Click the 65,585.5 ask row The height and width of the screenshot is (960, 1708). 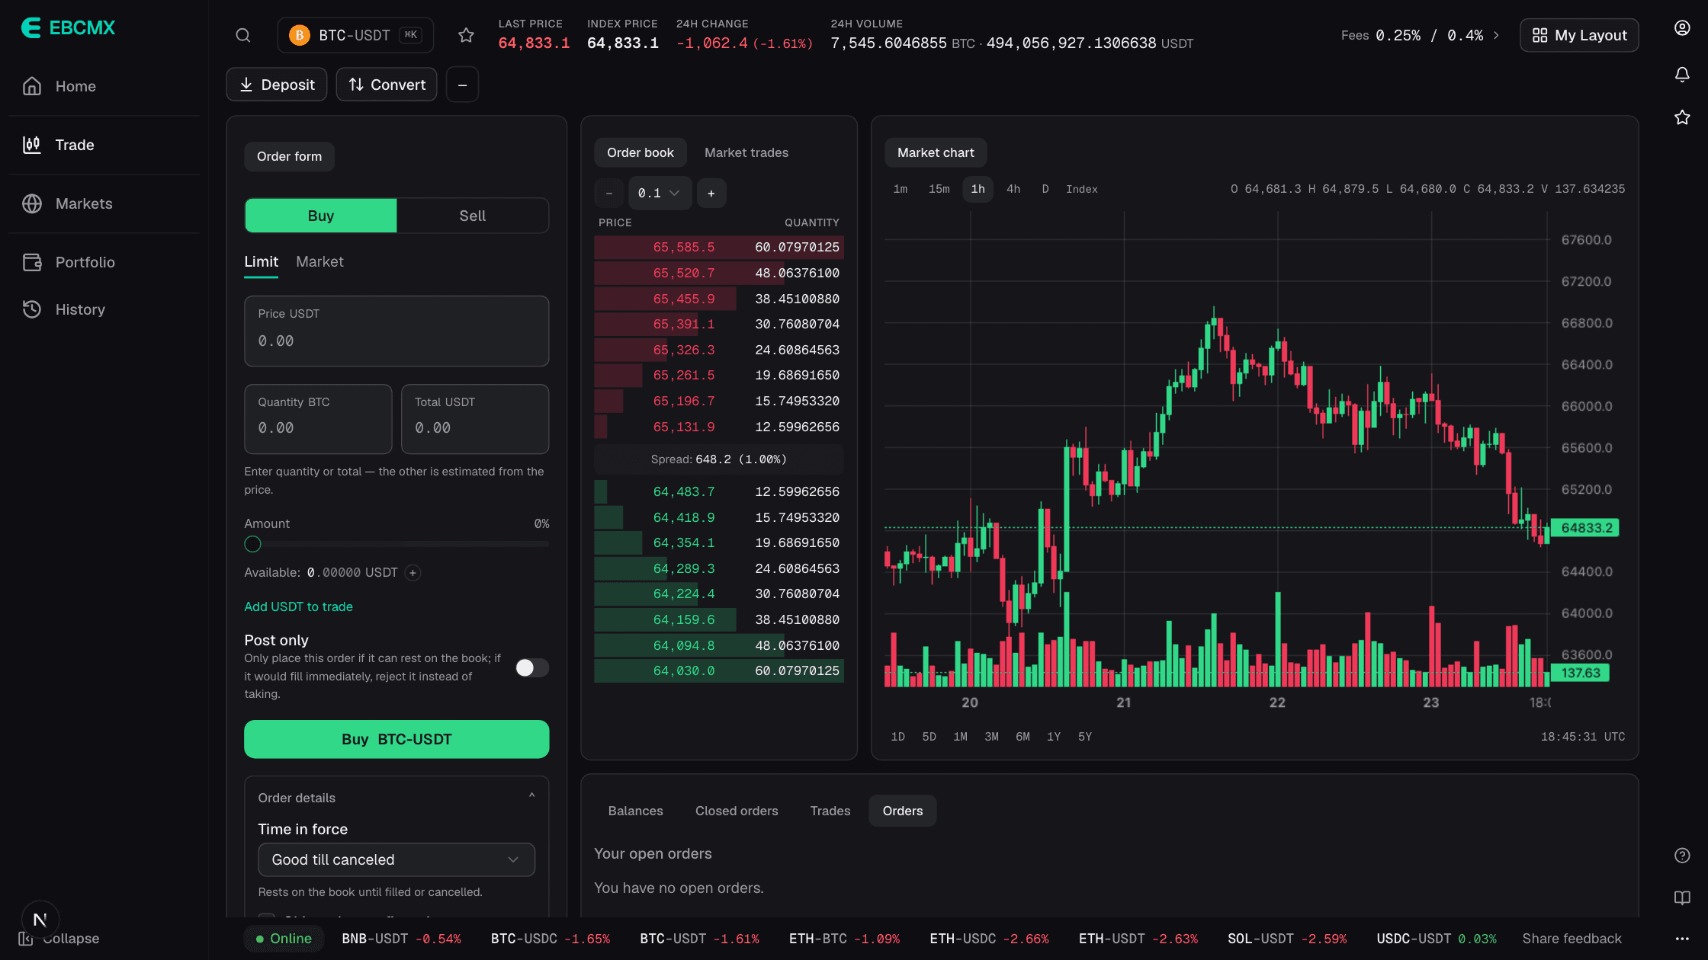point(719,247)
